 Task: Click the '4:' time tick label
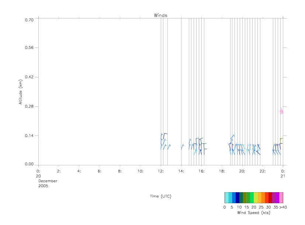pyautogui.click(x=79, y=171)
